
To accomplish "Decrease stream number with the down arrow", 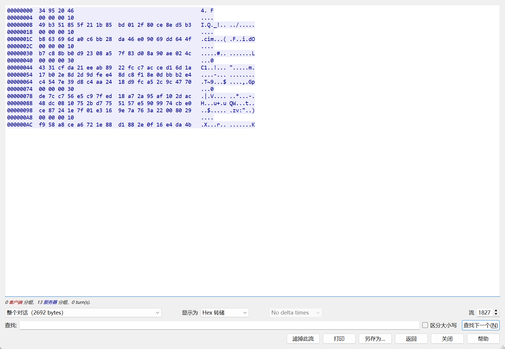I will (x=496, y=314).
